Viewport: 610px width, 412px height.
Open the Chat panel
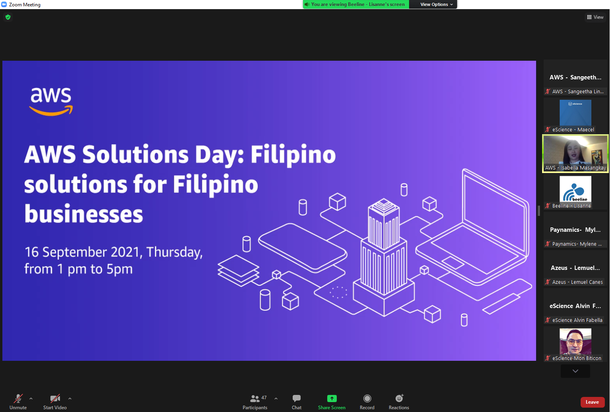coord(297,402)
